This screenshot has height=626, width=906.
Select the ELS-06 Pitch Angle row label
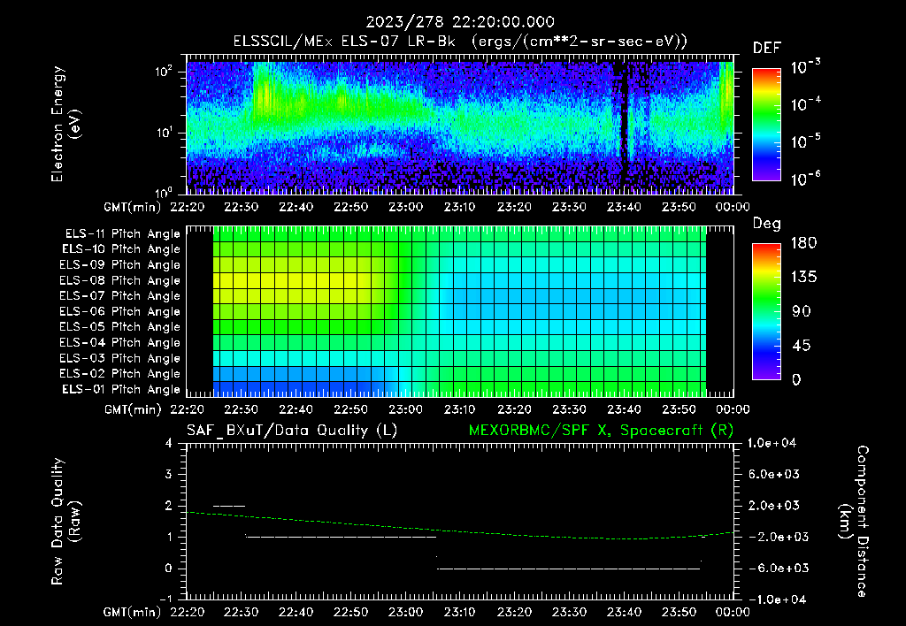[119, 311]
